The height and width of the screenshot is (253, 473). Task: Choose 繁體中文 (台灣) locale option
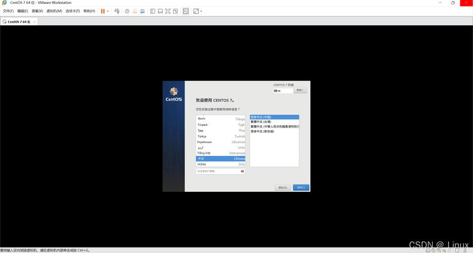[261, 122]
